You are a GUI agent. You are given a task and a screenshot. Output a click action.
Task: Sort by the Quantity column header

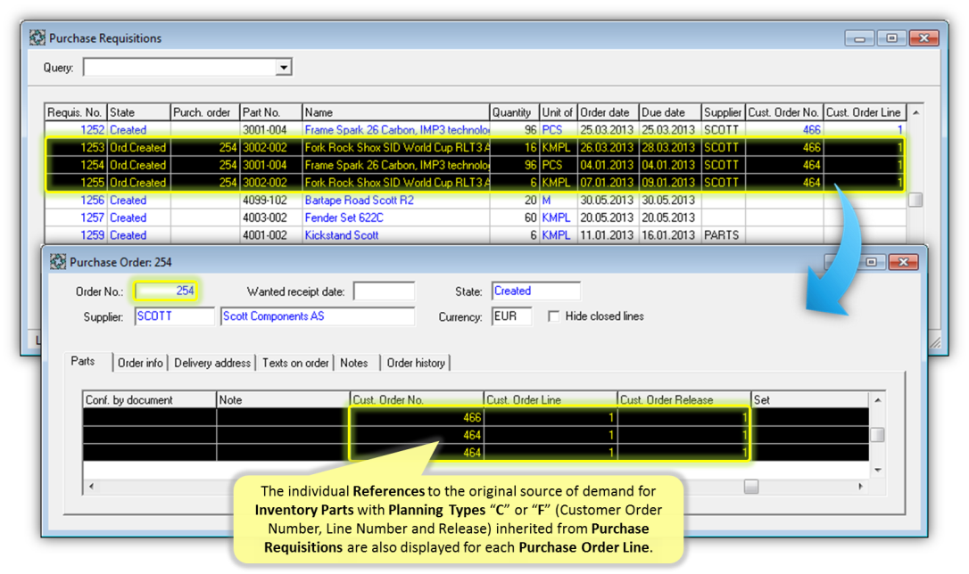[x=514, y=112]
